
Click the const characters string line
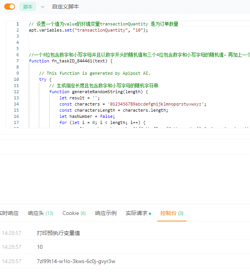(133, 104)
